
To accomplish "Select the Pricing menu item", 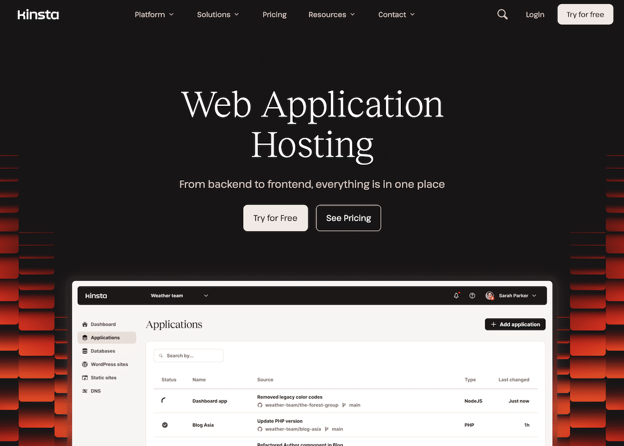I will pyautogui.click(x=275, y=15).
